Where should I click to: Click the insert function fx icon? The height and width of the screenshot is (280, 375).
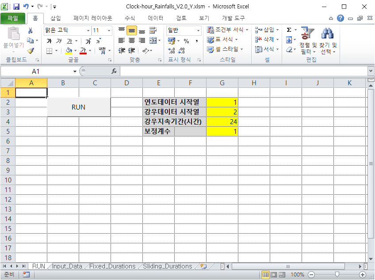(x=114, y=71)
